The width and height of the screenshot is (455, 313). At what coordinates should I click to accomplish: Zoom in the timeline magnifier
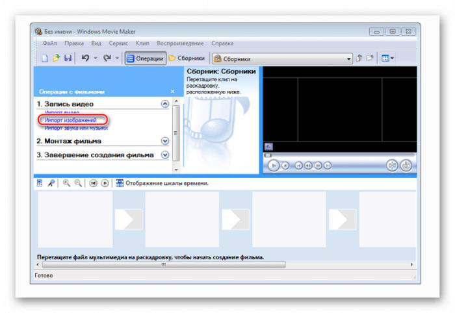(x=66, y=183)
